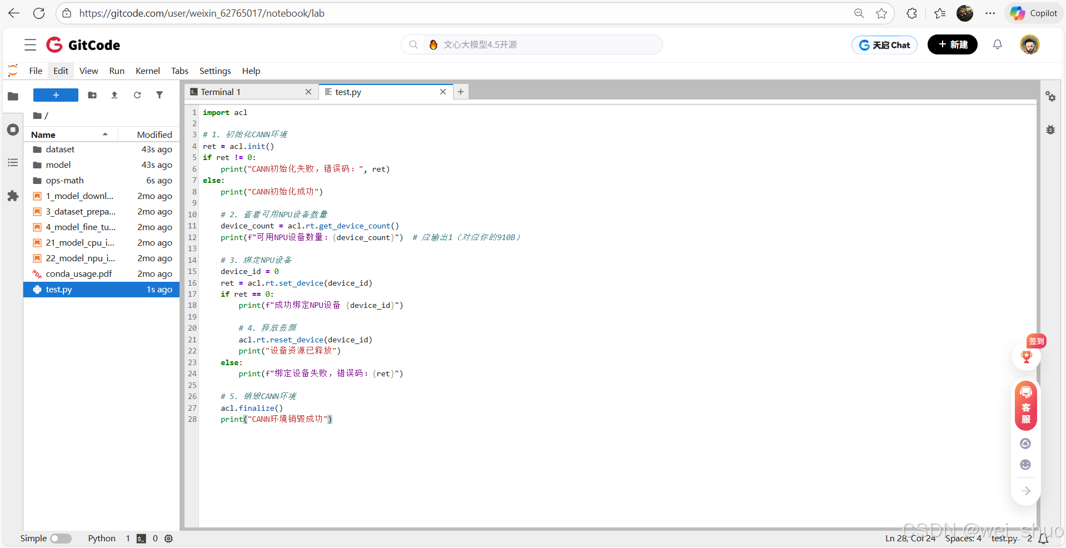Open the Run menu
Screen dimensions: 1066x548
pos(117,71)
